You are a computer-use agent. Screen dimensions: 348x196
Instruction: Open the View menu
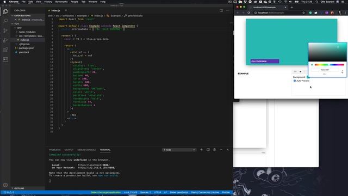[x=39, y=2]
